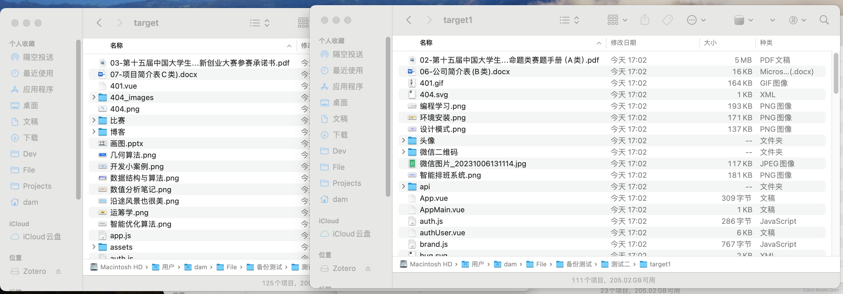Select 画图.pptx in target window
The image size is (843, 294).
click(x=199, y=144)
